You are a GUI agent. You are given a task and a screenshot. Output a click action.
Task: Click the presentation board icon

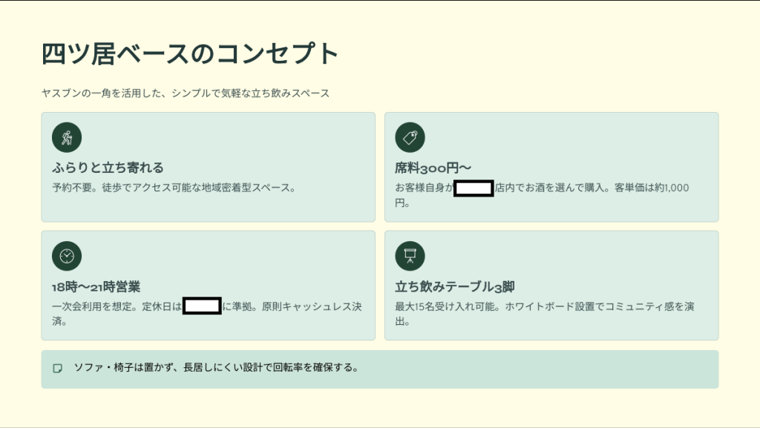410,256
